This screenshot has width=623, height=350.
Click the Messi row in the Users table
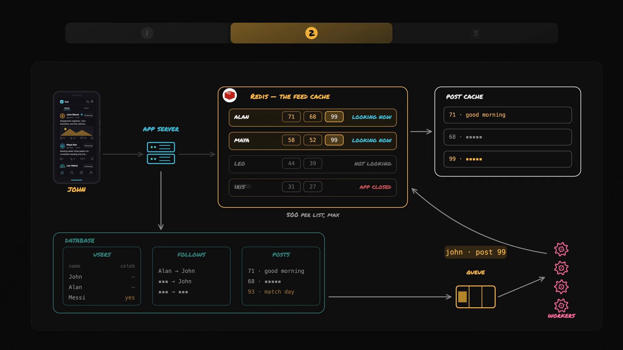(x=102, y=297)
